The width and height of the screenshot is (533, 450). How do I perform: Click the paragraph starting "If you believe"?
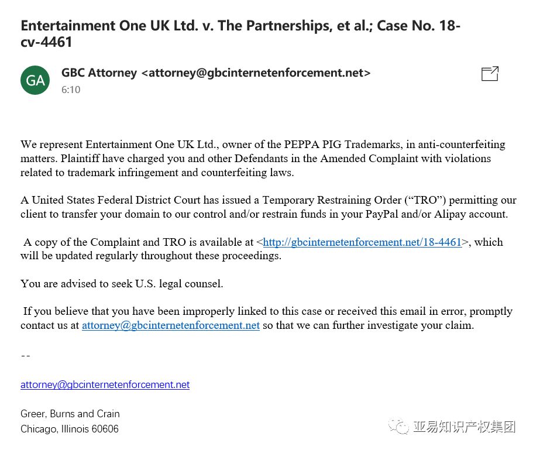pyautogui.click(x=267, y=318)
